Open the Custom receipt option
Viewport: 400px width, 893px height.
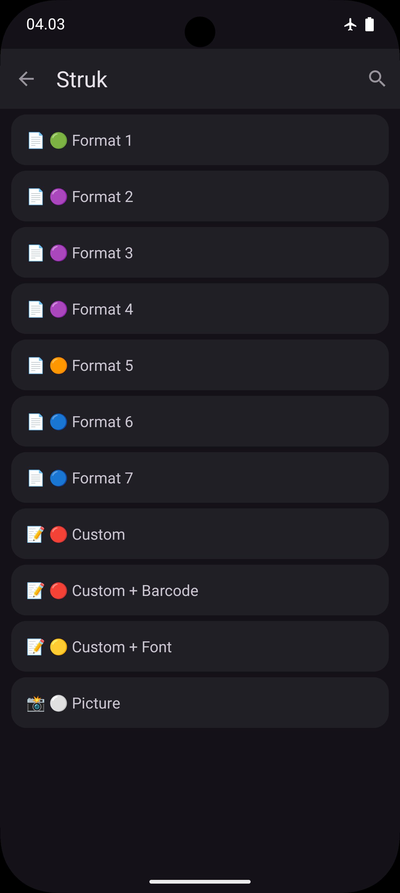coord(200,534)
